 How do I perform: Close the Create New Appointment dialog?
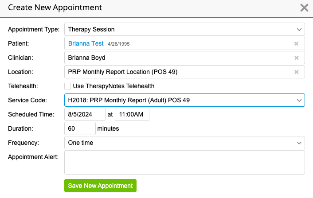304,8
